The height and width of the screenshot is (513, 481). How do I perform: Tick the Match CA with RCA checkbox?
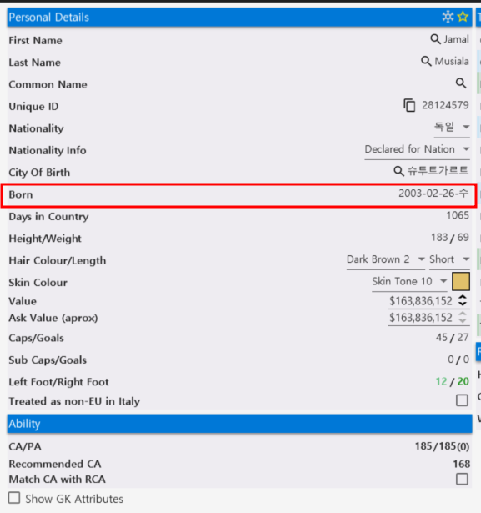point(462,479)
